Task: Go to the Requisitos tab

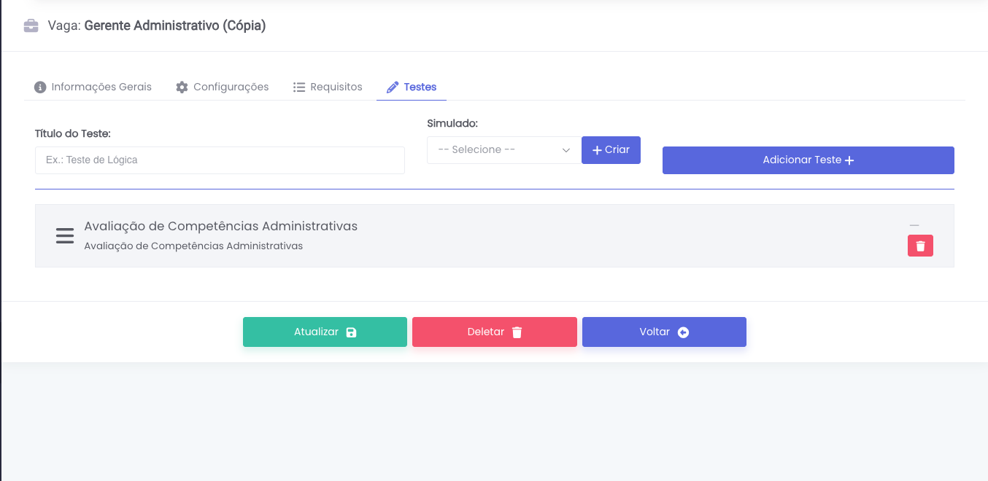Action: point(328,87)
